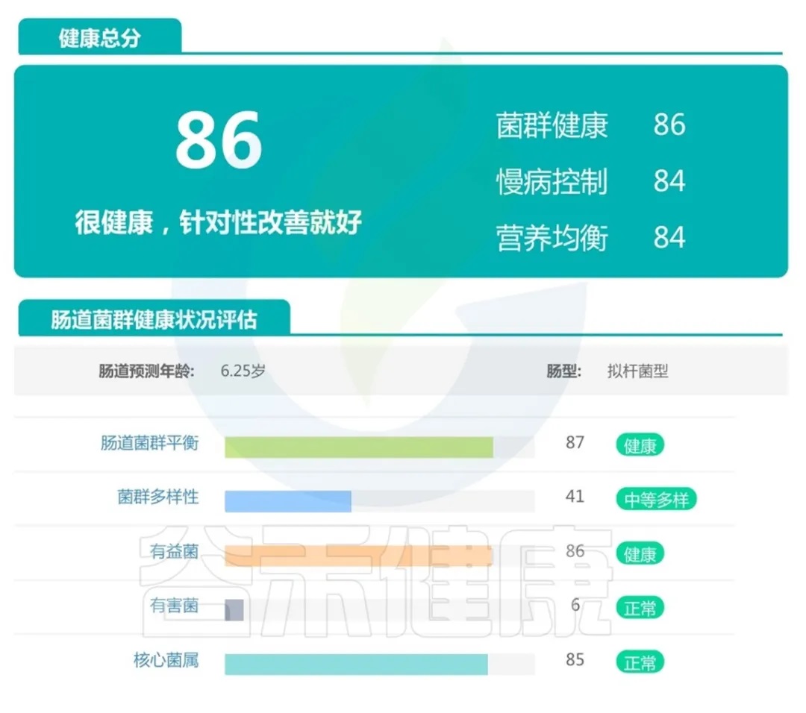Select the 营养均衡 score row

(590, 238)
